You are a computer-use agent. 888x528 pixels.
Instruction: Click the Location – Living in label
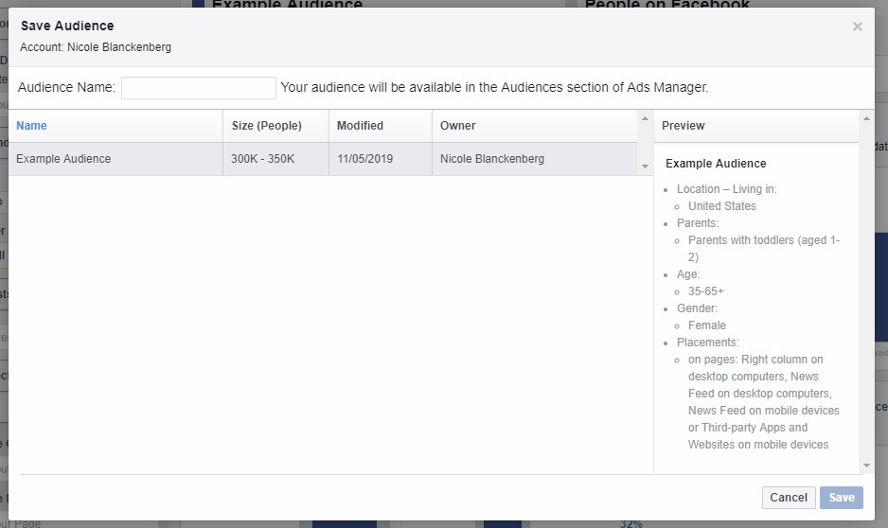click(727, 189)
